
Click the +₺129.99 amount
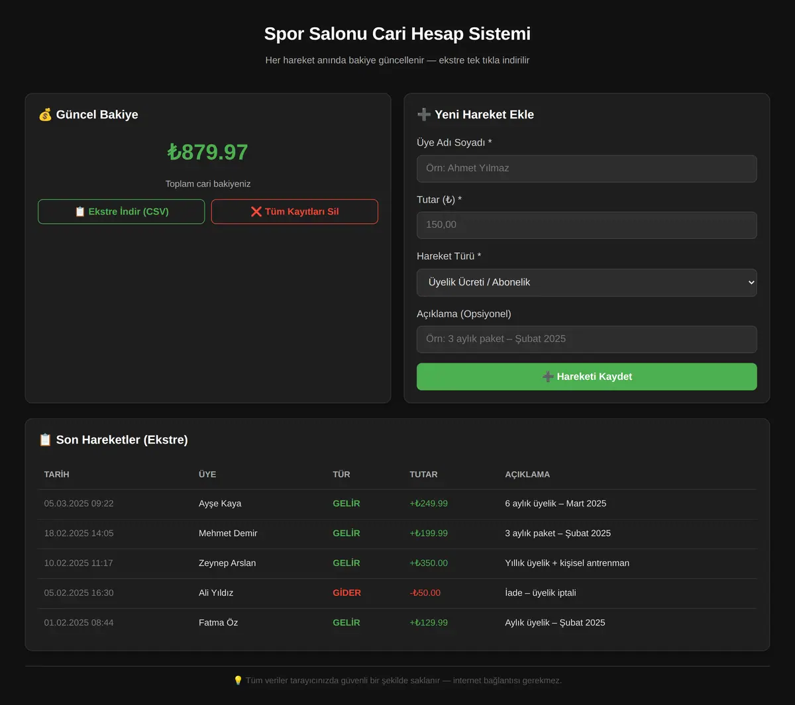point(429,623)
